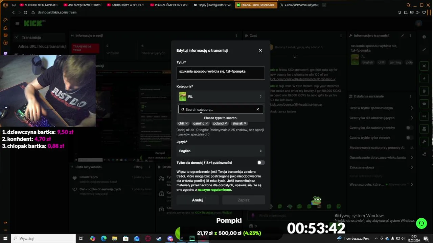Click the heart bookmark icon in toolbar
The width and height of the screenshot is (433, 243).
(x=424, y=12)
